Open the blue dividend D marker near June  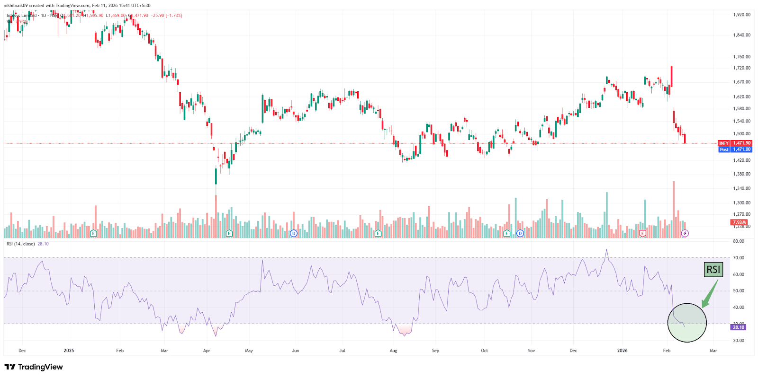(294, 233)
